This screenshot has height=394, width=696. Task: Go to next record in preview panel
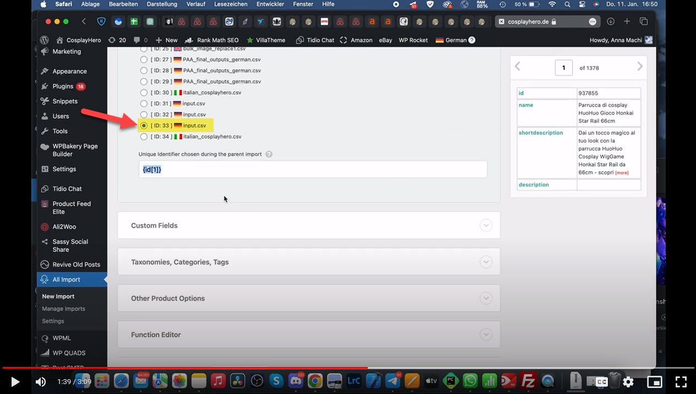pos(640,67)
